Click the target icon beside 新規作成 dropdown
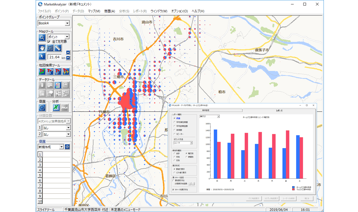The width and height of the screenshot is (358, 212). (x=67, y=147)
